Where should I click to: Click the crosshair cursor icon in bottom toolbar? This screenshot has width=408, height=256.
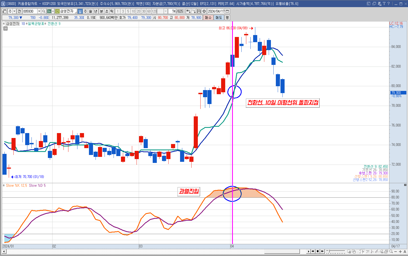point(363,251)
